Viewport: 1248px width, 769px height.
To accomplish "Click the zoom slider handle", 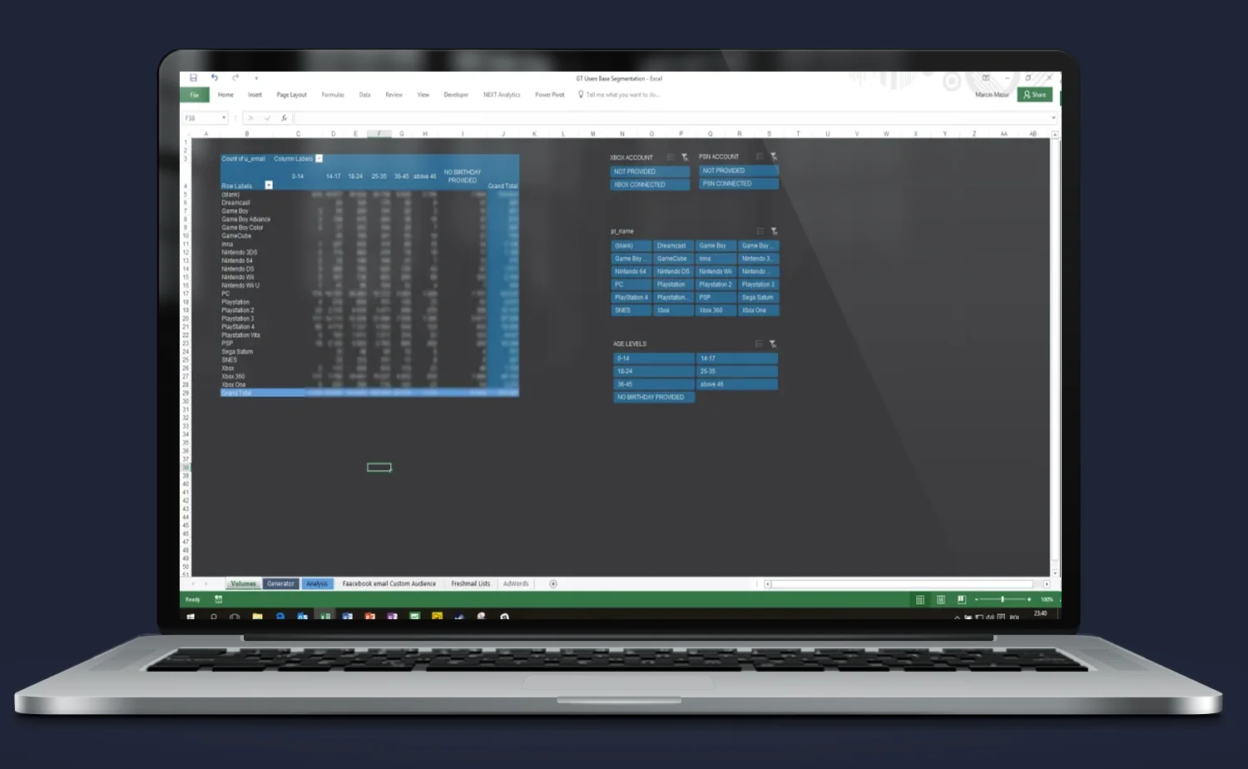I will [x=1003, y=599].
